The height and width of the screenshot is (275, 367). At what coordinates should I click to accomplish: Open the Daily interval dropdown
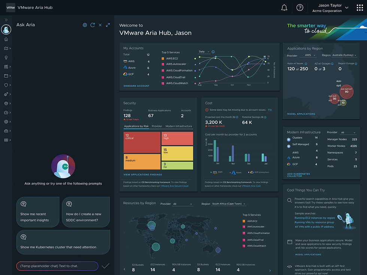pos(204,52)
